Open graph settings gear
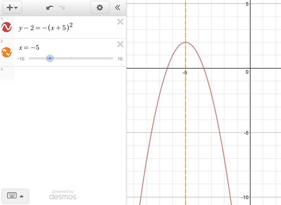Viewport: 281px width, 205px height. pyautogui.click(x=100, y=7)
